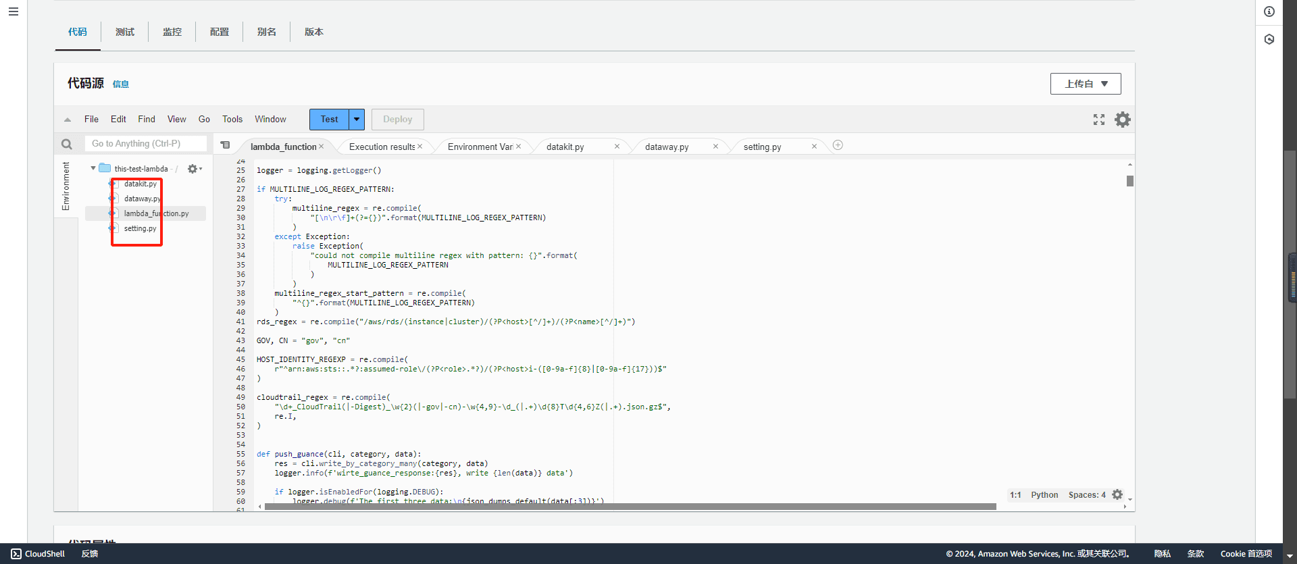Screen dimensions: 1297x564
Task: Open setting.py in the file tree
Action: click(x=140, y=228)
